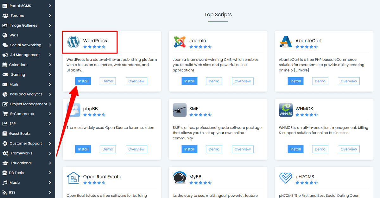Click the WordPress logo icon

coord(73,42)
